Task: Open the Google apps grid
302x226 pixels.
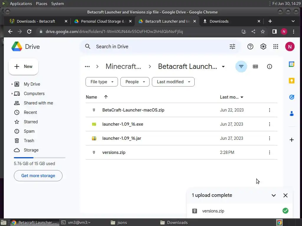Action: 276,46
